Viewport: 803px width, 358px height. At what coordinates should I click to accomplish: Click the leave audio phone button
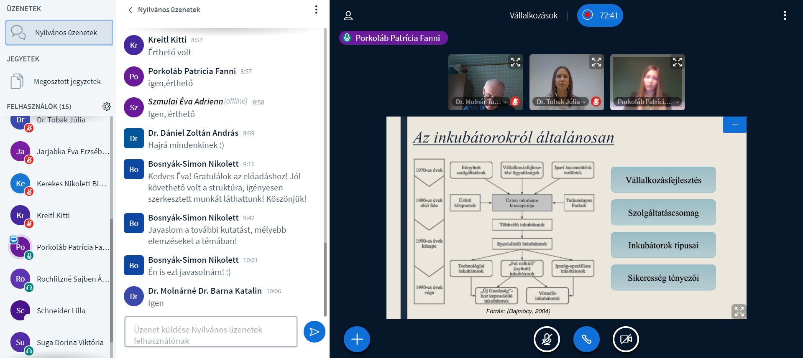point(586,339)
